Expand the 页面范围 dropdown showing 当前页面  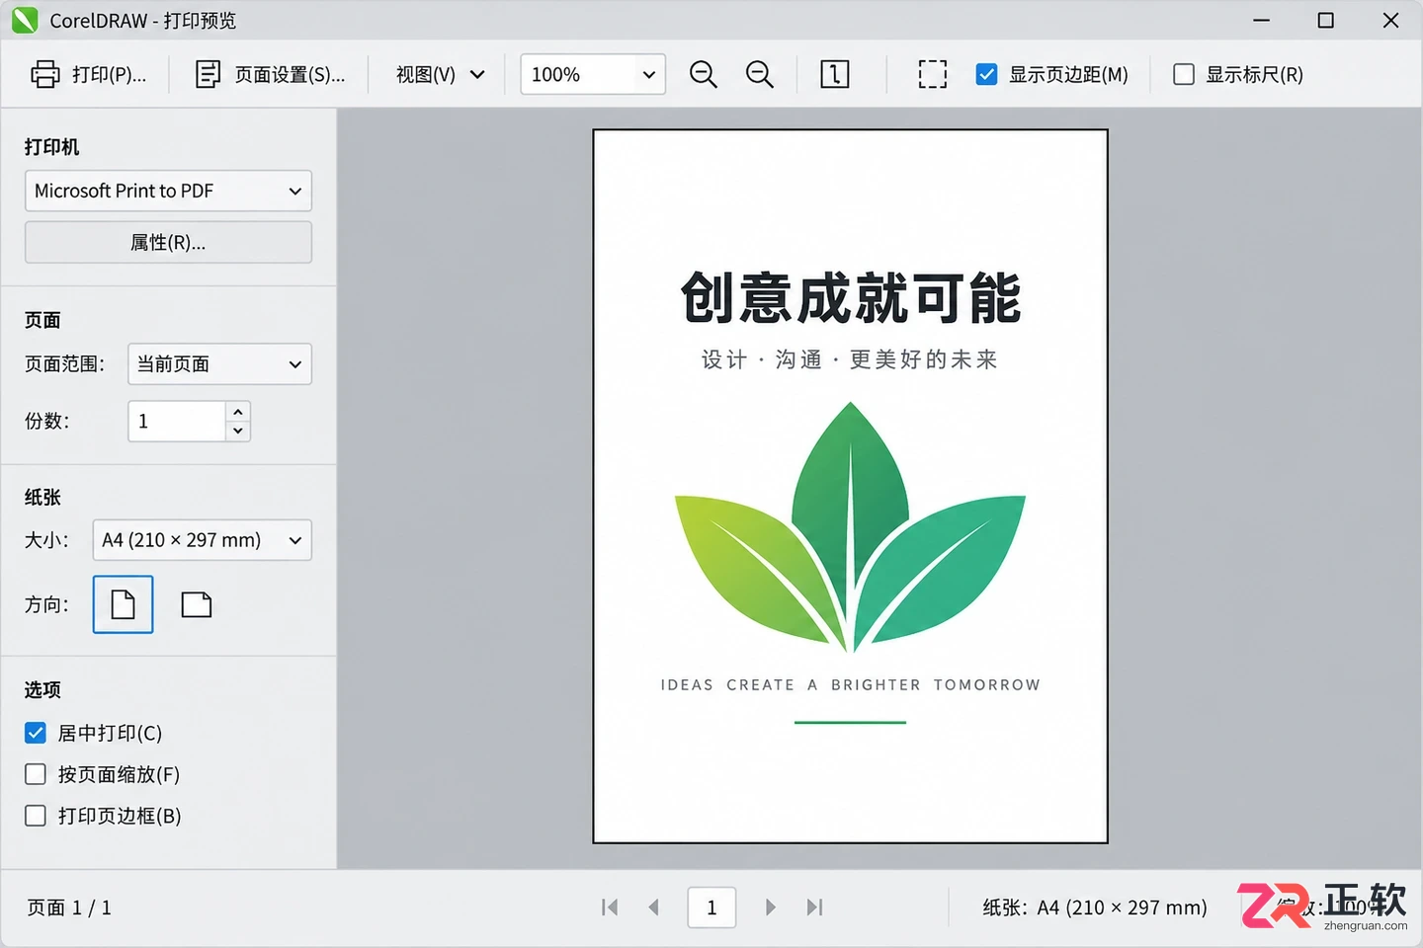[219, 364]
